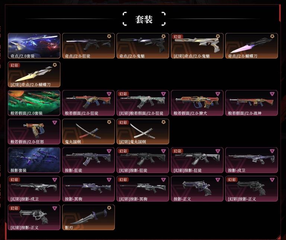
Task: Click the pink triangle icon on 般若假面//2.0-狂徒
Action: pyautogui.click(x=109, y=94)
